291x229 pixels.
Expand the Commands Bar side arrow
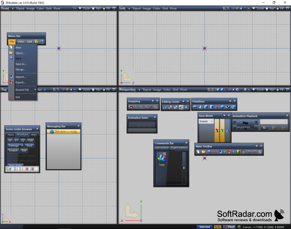coord(184,168)
